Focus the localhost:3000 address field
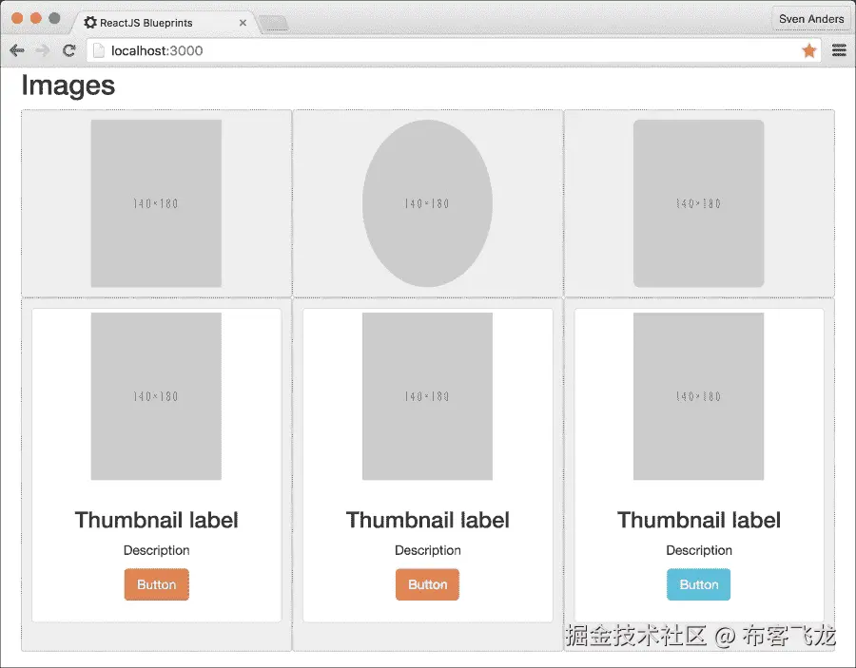 [x=453, y=50]
